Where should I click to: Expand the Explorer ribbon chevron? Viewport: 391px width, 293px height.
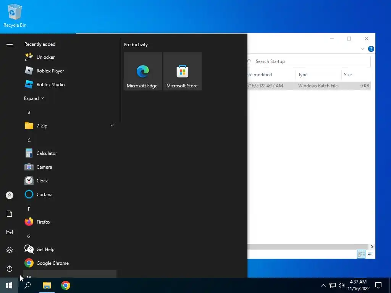(x=363, y=49)
